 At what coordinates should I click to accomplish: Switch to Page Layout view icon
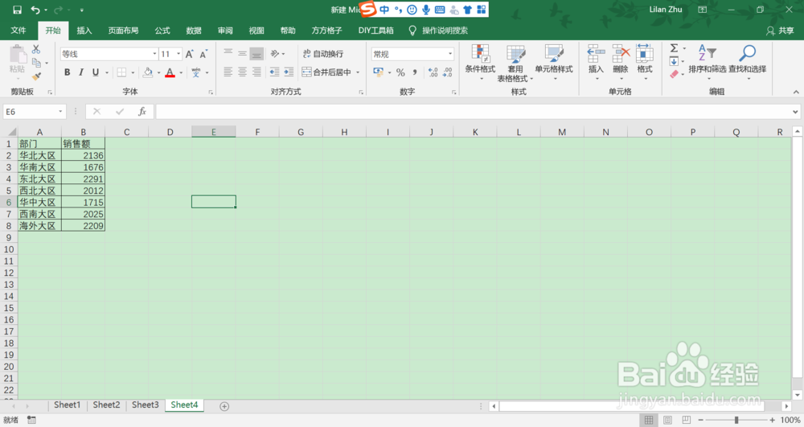pos(667,420)
